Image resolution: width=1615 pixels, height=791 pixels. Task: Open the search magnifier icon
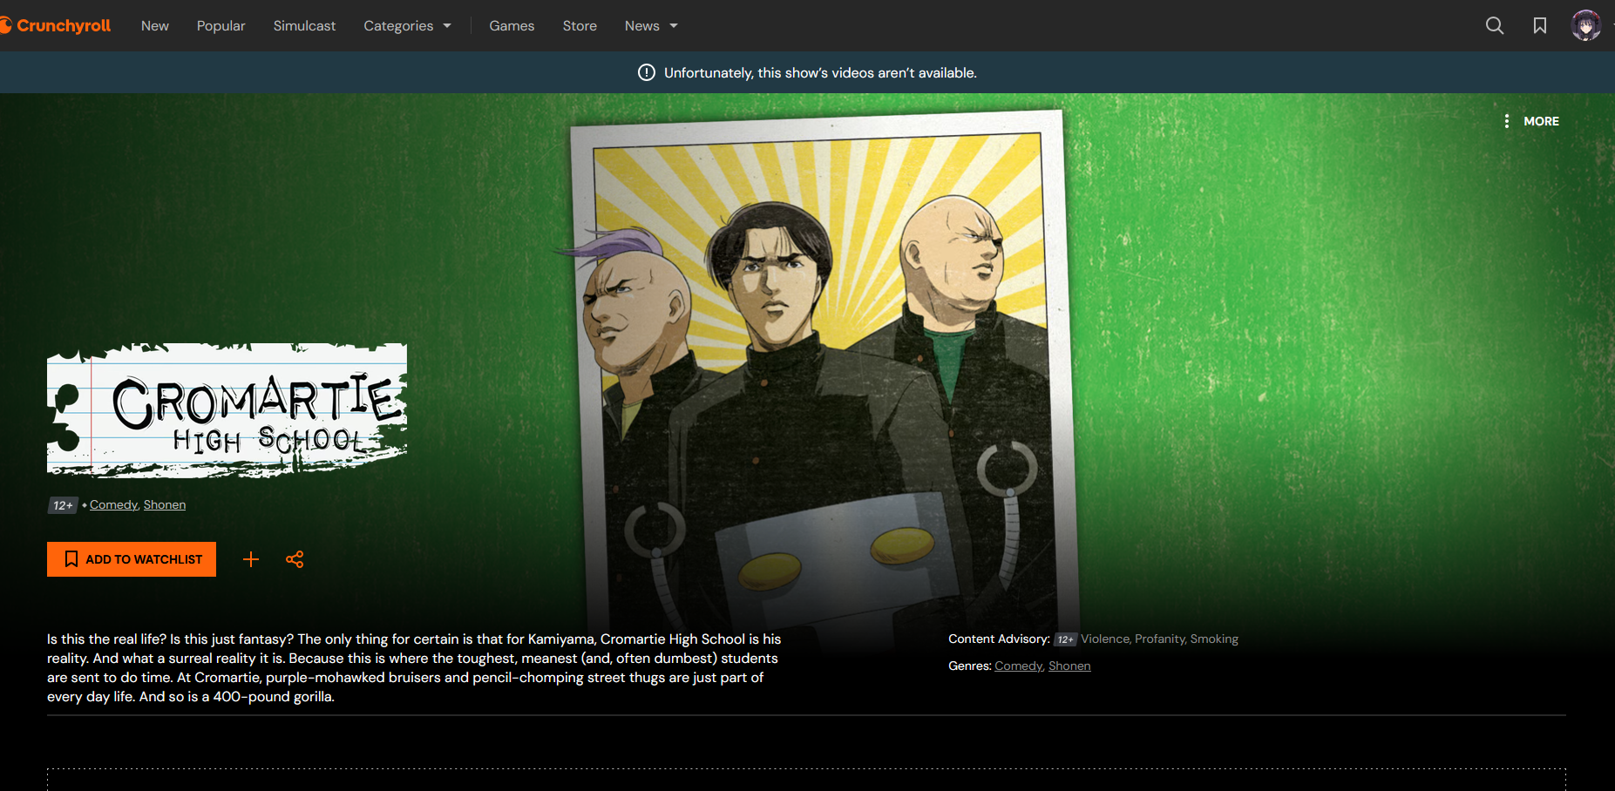1495,26
